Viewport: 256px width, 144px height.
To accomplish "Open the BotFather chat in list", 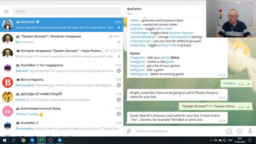I will tap(62, 25).
